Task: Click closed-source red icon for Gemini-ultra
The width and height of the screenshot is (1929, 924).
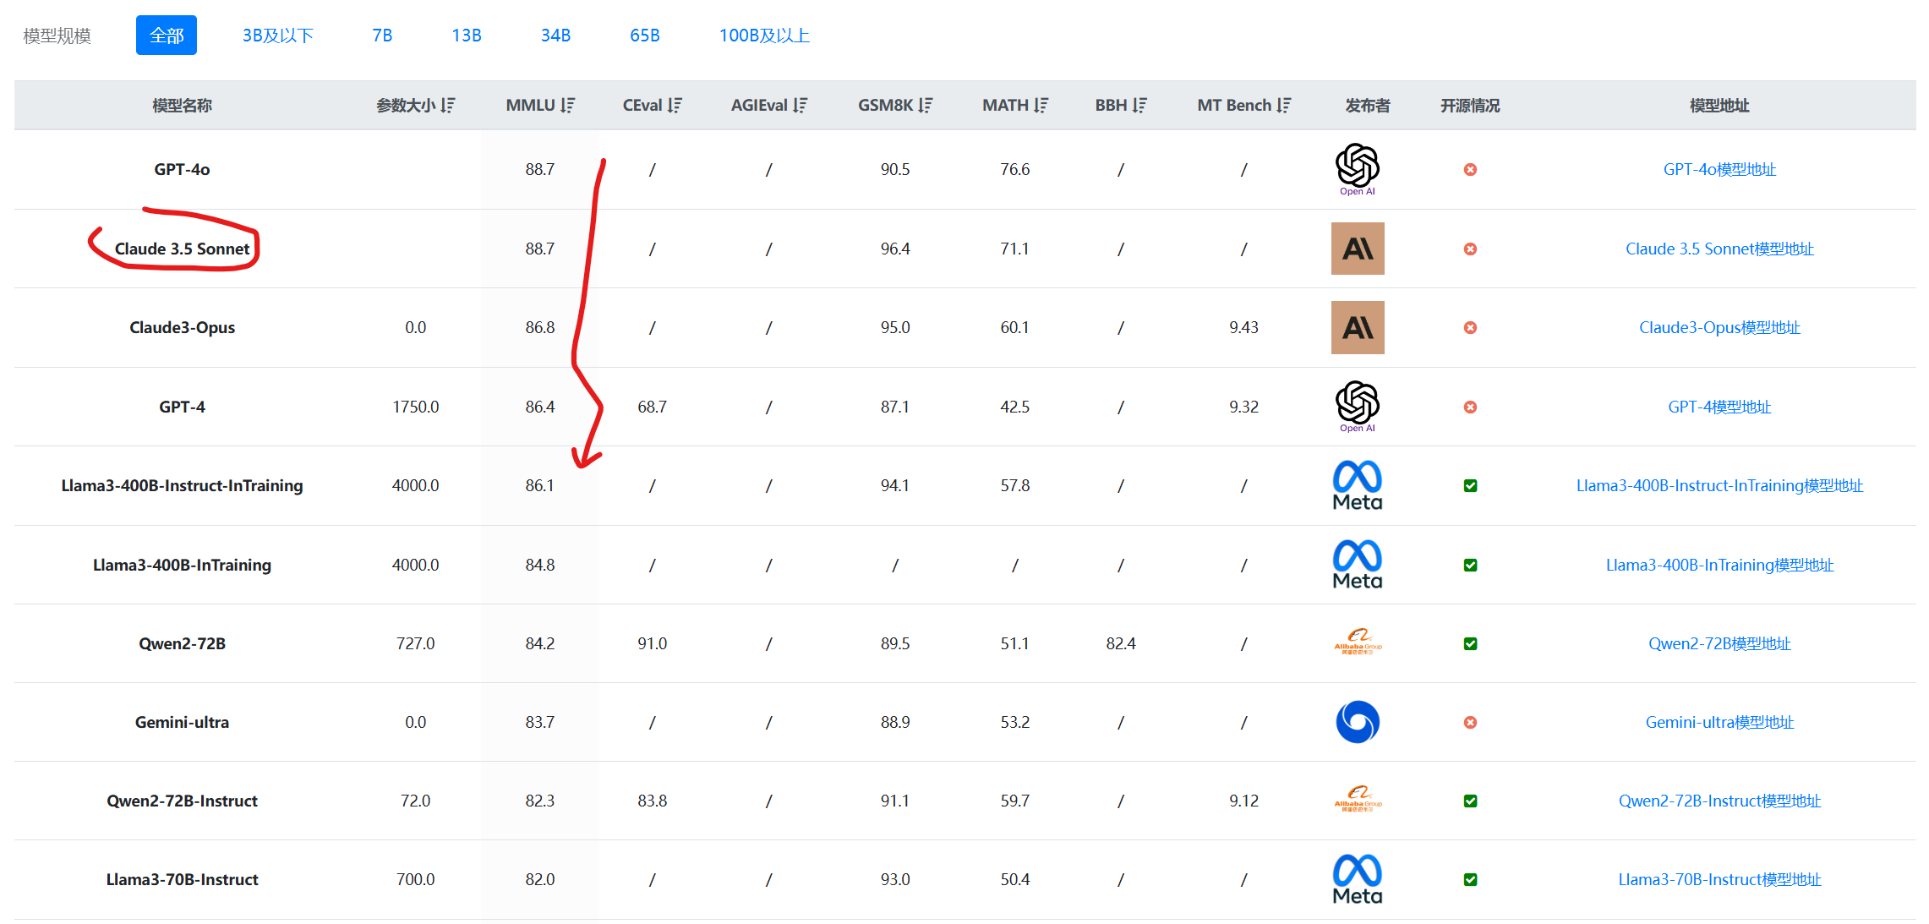Action: pyautogui.click(x=1470, y=722)
